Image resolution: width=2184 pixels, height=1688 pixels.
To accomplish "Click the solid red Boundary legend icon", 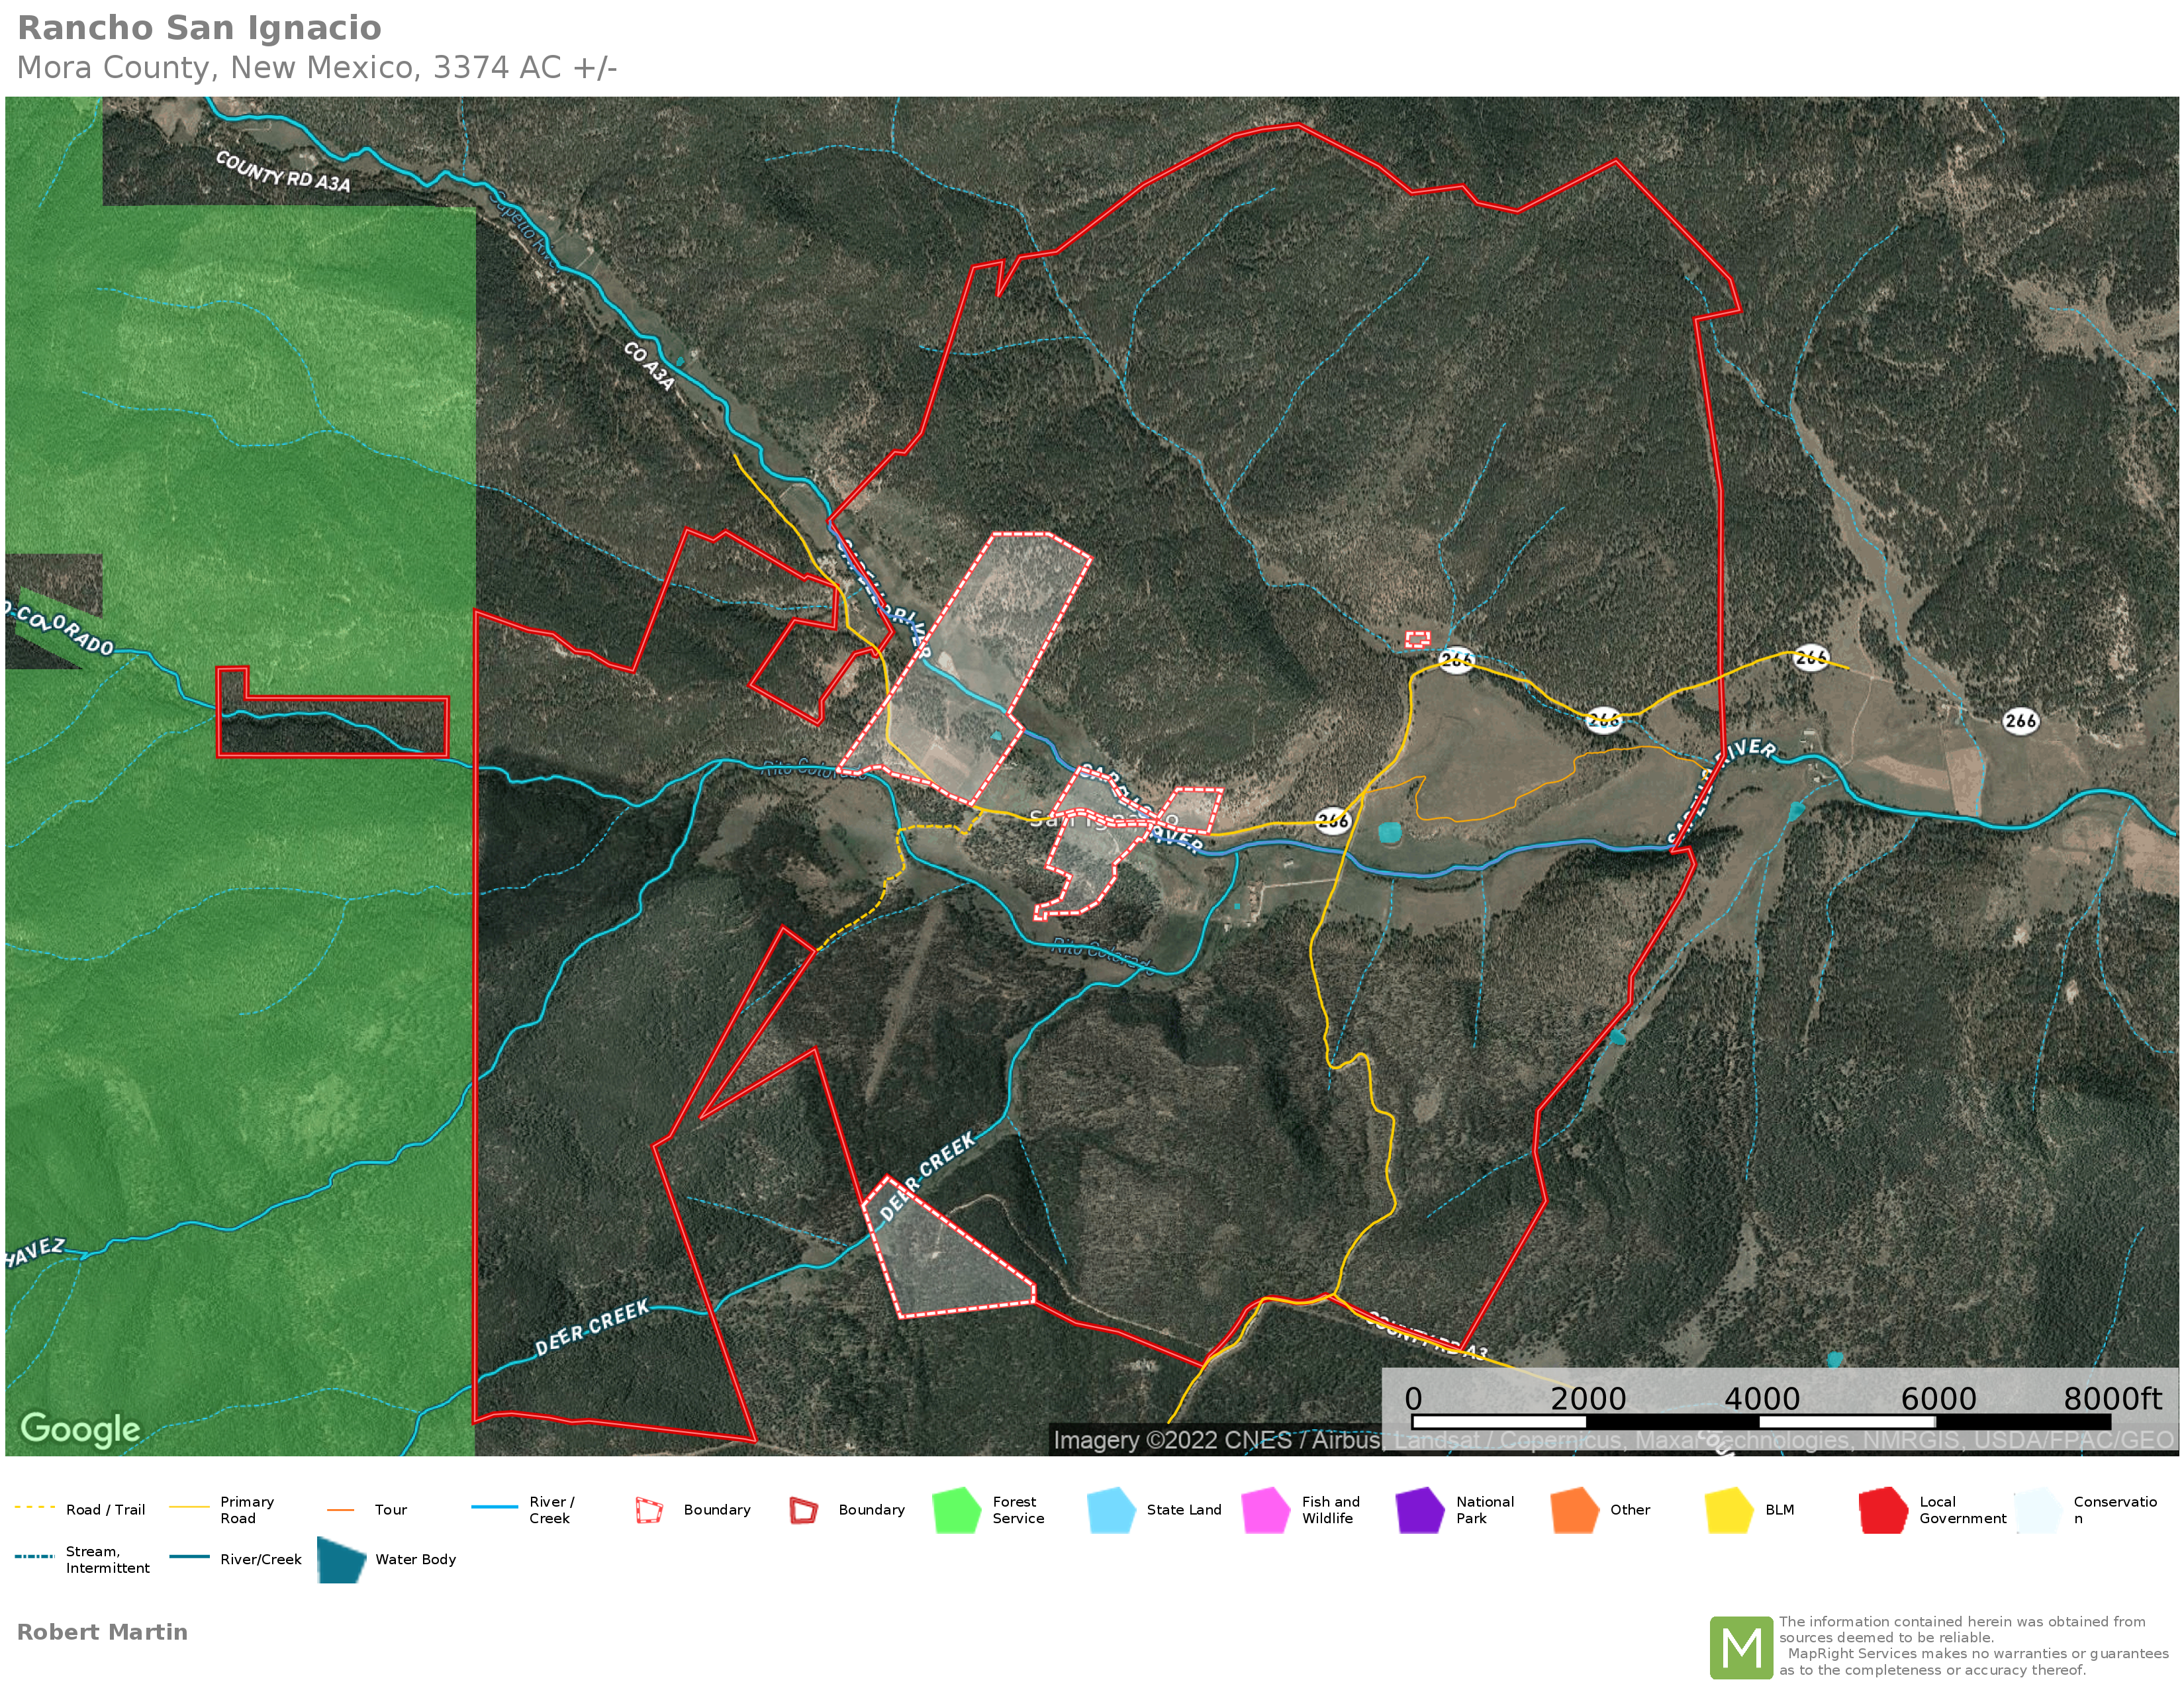I will [x=803, y=1510].
